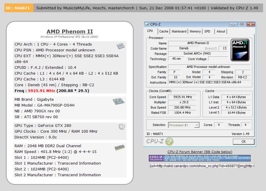Click the Ext. Family value 10

click(x=174, y=77)
